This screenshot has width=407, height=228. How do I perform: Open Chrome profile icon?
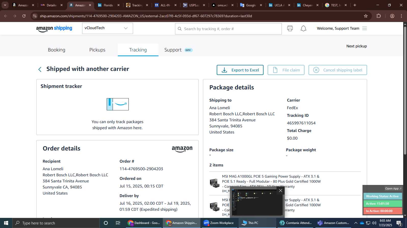[x=392, y=16]
